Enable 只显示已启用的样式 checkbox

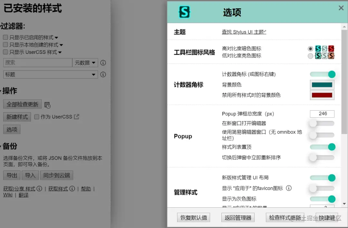pyautogui.click(x=5, y=37)
